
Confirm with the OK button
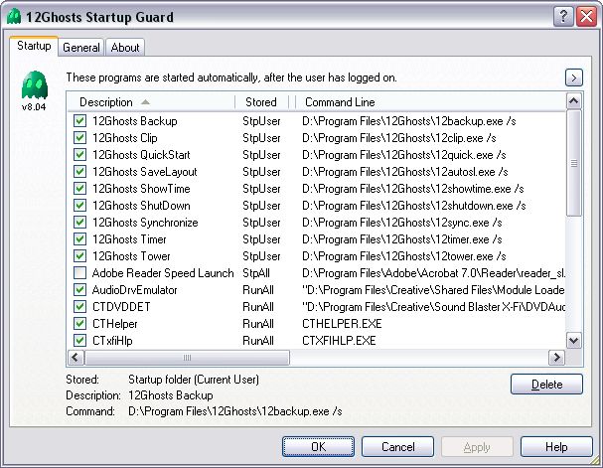319,447
